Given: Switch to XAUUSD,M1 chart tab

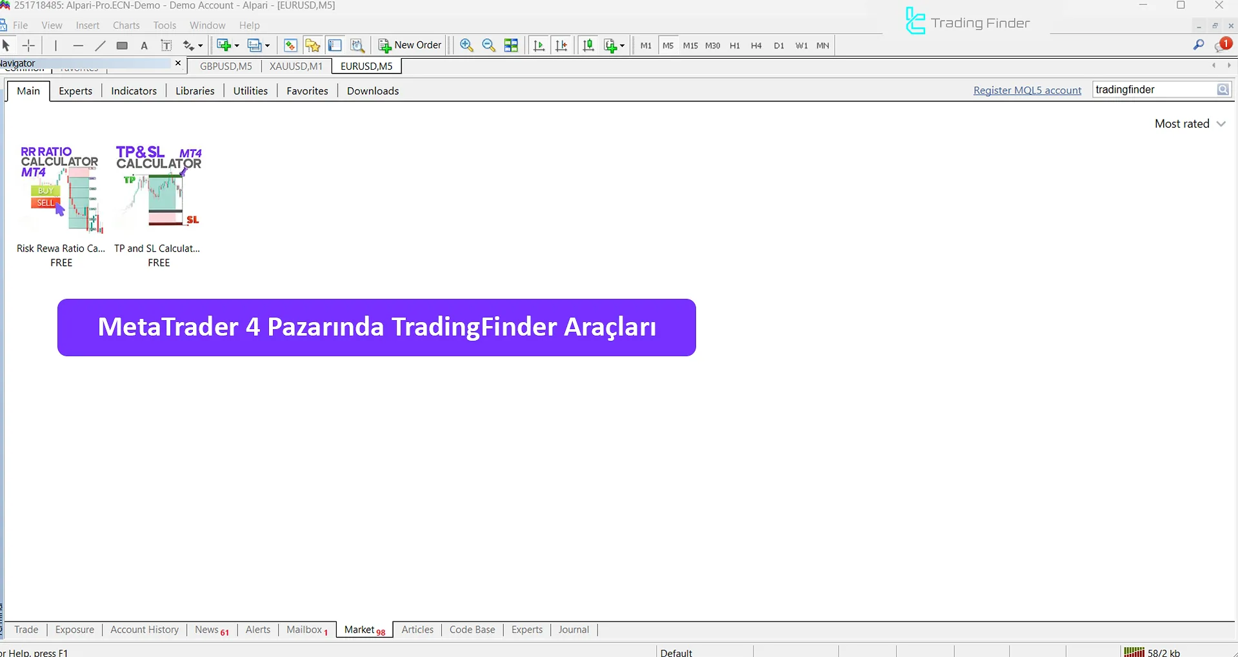Looking at the screenshot, I should (296, 66).
